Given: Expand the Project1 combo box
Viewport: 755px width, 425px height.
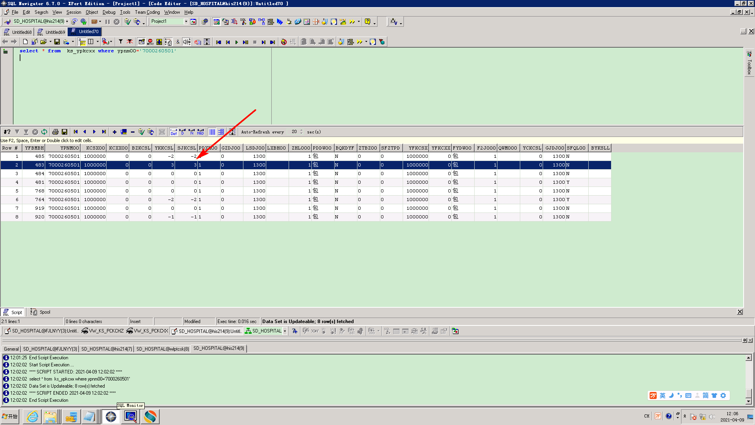Looking at the screenshot, I should tap(186, 21).
